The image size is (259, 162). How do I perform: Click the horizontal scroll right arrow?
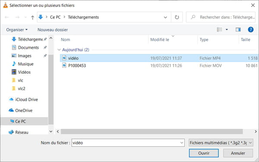click(x=256, y=131)
